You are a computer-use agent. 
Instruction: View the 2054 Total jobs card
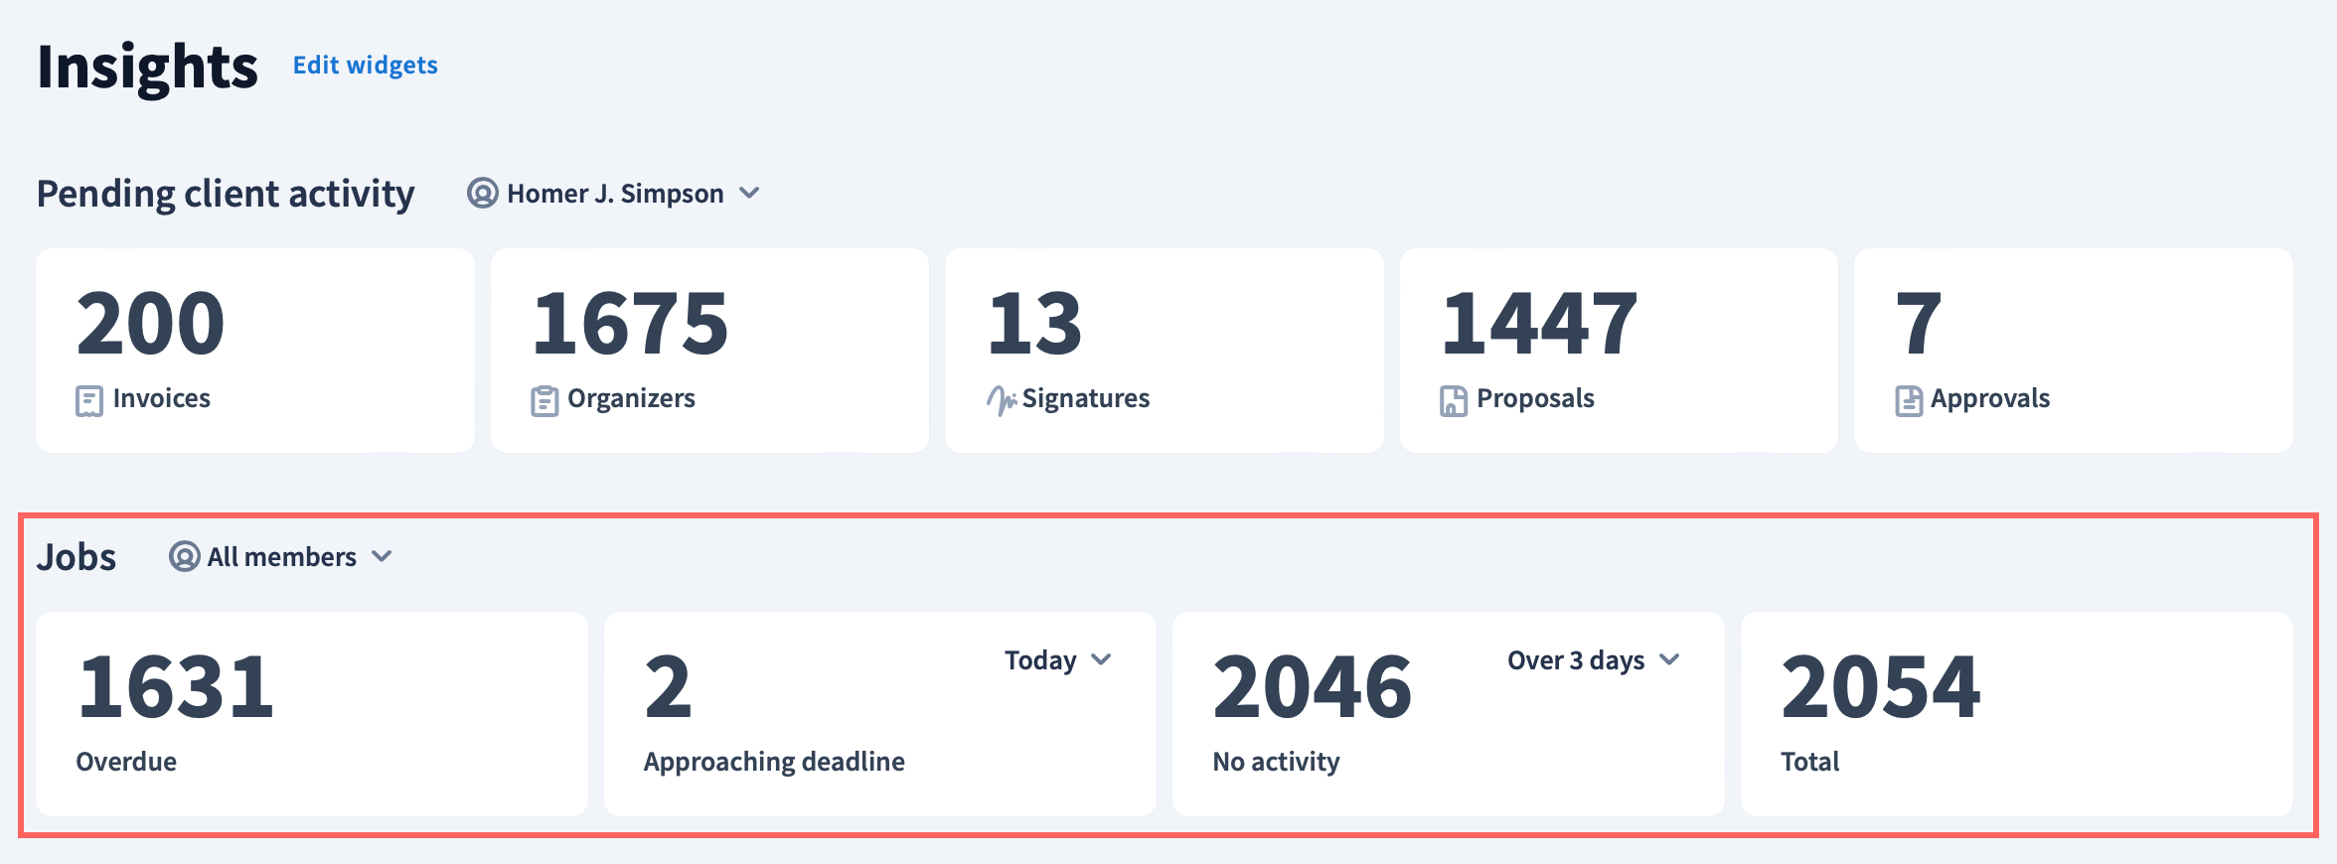[2016, 714]
